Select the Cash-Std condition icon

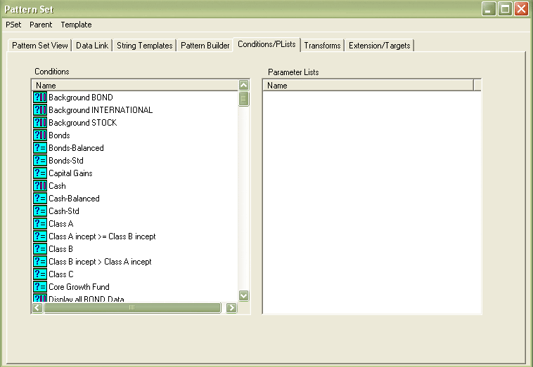(40, 211)
